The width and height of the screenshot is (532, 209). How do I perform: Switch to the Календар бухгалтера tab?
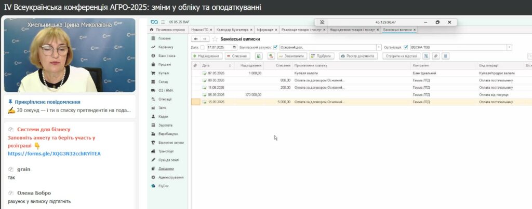click(232, 30)
